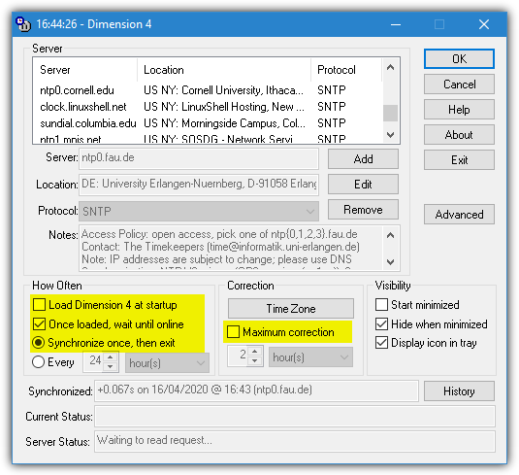This screenshot has width=519, height=475.
Task: Increase the Maximum correction value 2
Action: (254, 352)
